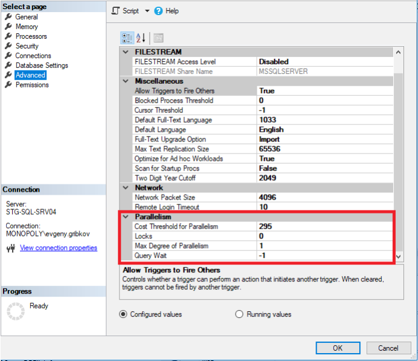Image resolution: width=418 pixels, height=361 pixels.
Task: Click the OK button
Action: click(x=338, y=348)
